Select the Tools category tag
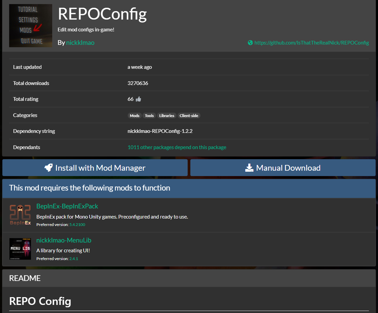Viewport: 378px width, 313px height. click(149, 116)
